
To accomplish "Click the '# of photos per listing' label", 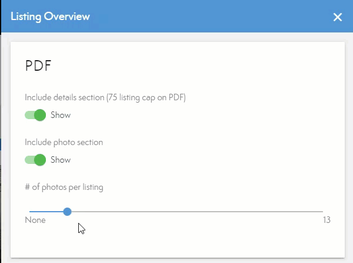I will [64, 188].
